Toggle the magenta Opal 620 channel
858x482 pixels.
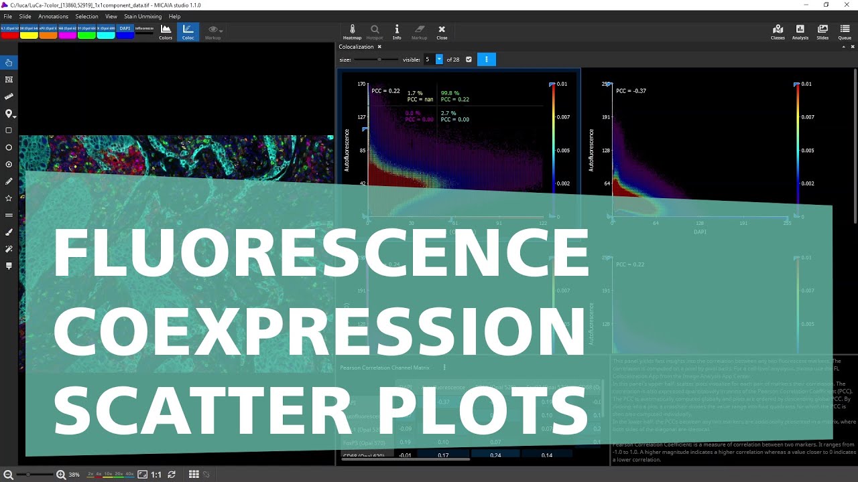(x=68, y=32)
